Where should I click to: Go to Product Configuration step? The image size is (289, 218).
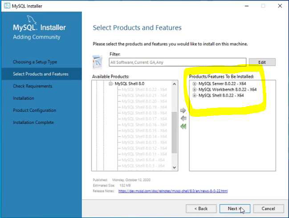pos(35,110)
